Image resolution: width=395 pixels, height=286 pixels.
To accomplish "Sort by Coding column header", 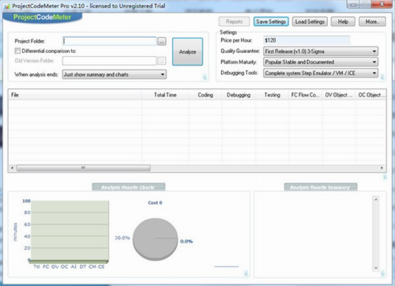I will coord(205,95).
